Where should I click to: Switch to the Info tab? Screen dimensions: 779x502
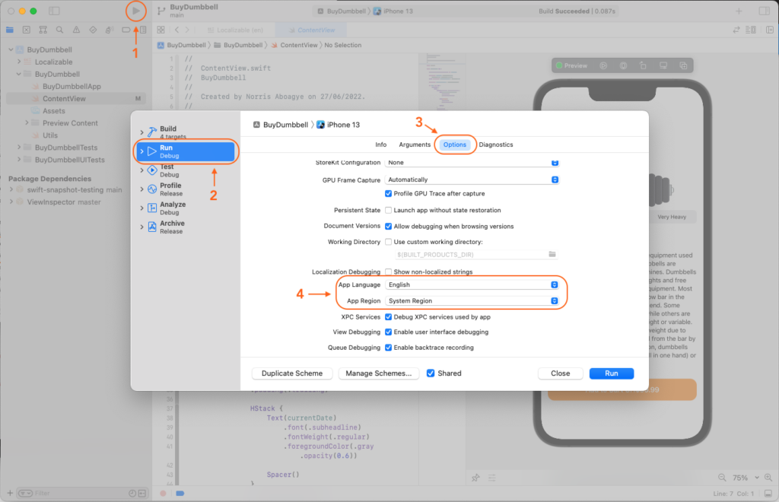[x=381, y=145]
